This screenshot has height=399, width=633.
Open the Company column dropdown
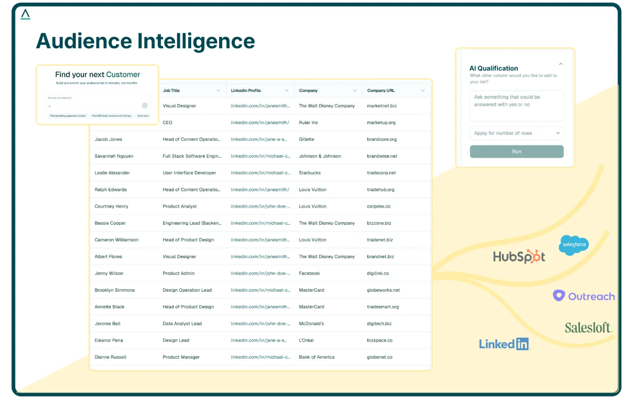click(355, 90)
